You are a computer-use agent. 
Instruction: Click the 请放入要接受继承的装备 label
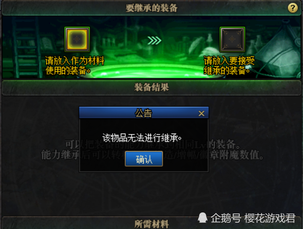229,66
